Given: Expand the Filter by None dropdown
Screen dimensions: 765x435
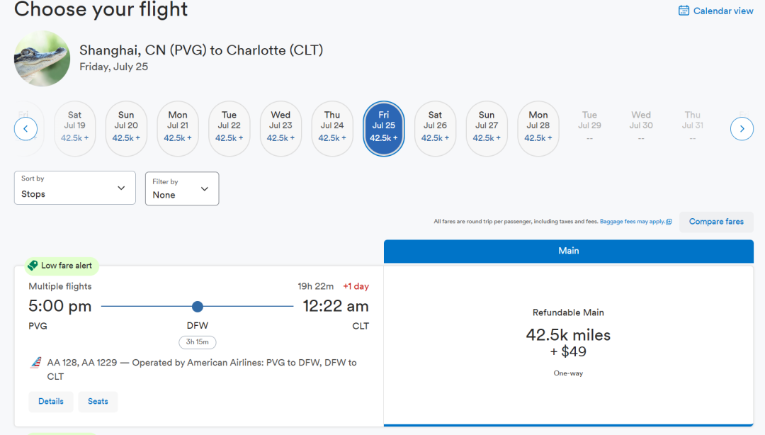Looking at the screenshot, I should (x=181, y=188).
